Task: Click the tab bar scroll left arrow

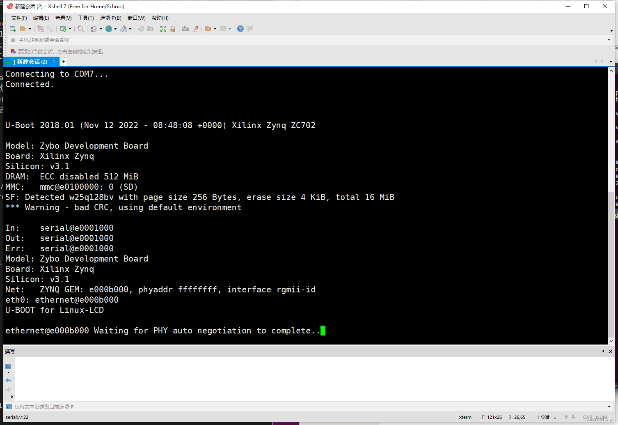Action: [596, 62]
